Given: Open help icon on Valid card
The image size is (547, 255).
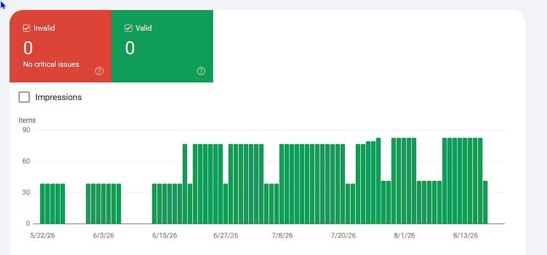Looking at the screenshot, I should (x=201, y=71).
